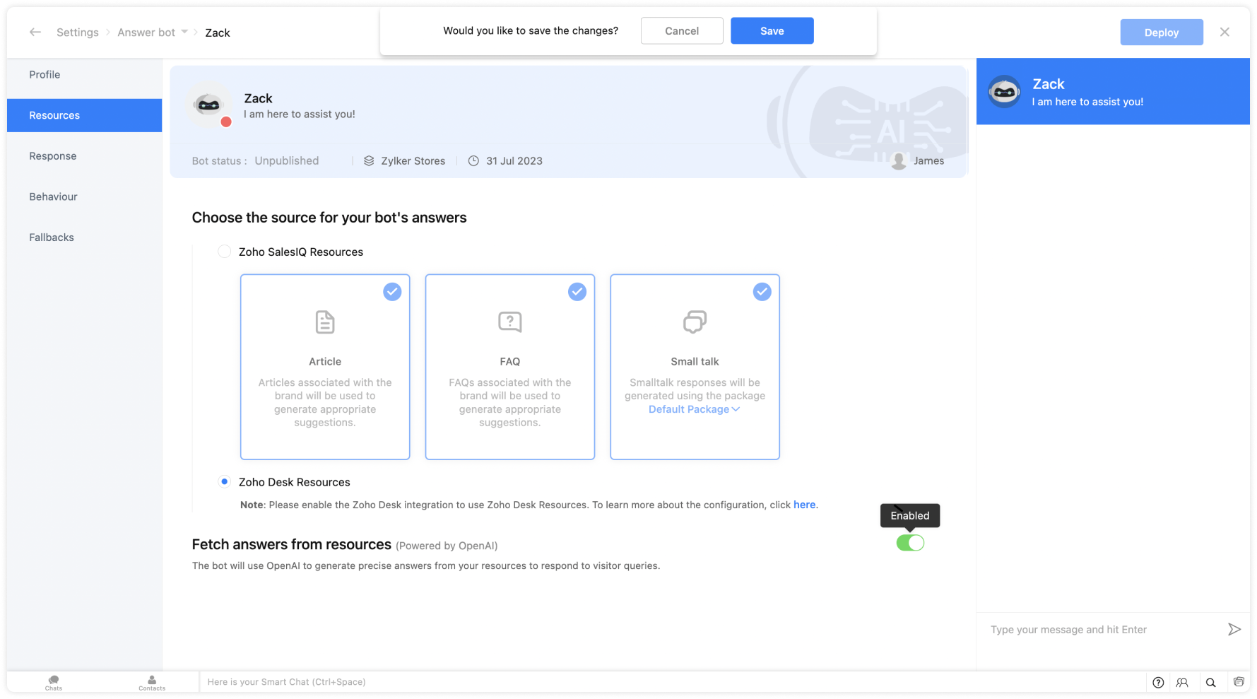Open the Resources tab in the sidebar

(x=84, y=115)
